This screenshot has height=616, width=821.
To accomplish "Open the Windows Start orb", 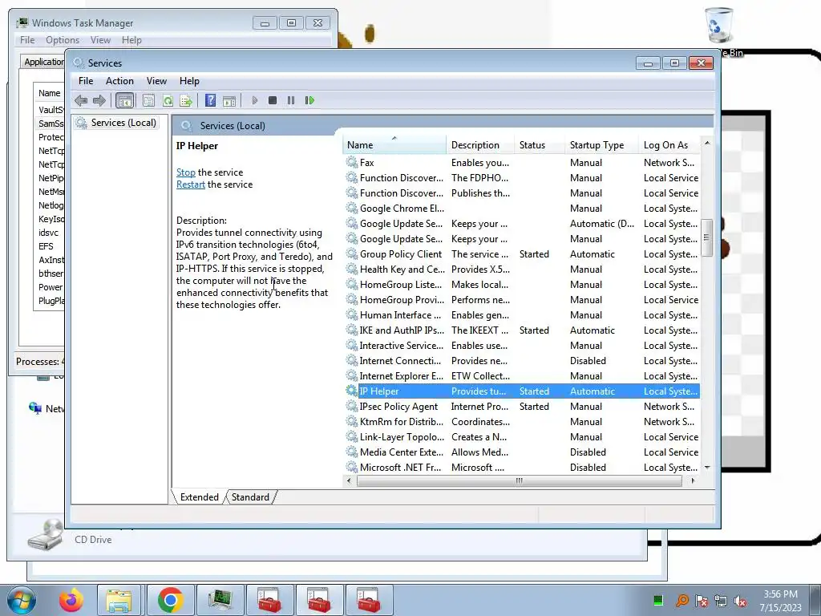I will point(20,600).
